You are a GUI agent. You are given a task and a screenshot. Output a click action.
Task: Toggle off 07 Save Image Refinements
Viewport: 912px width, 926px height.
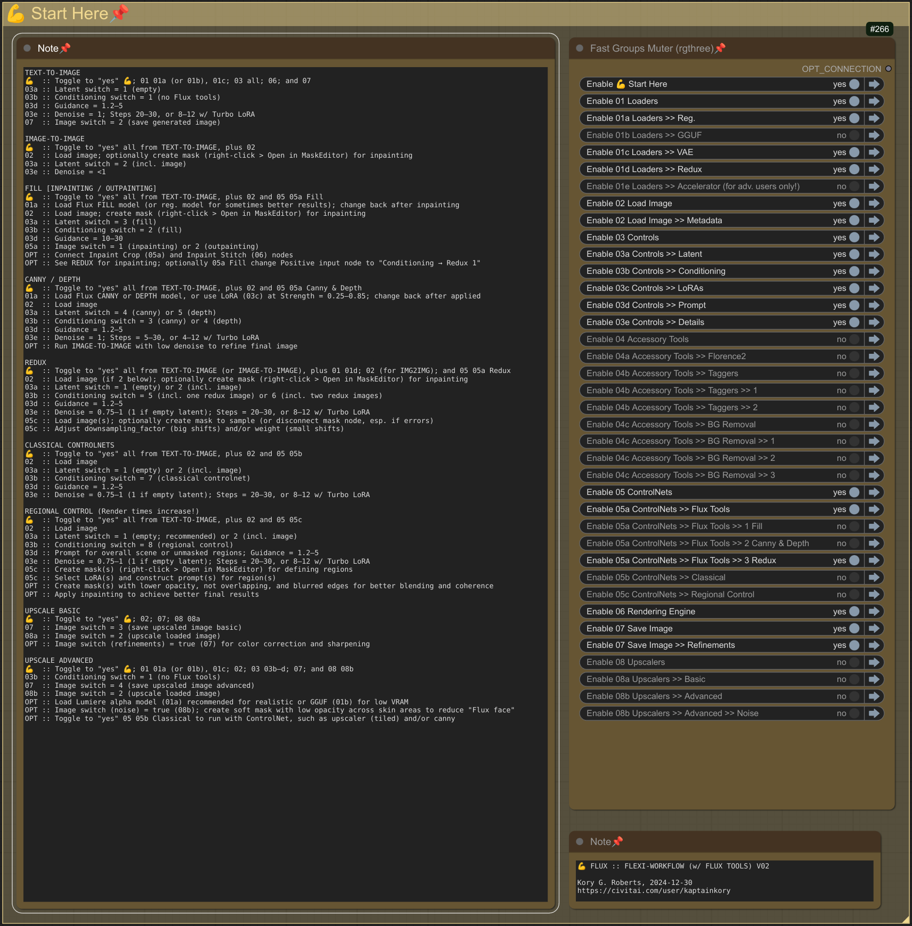854,645
